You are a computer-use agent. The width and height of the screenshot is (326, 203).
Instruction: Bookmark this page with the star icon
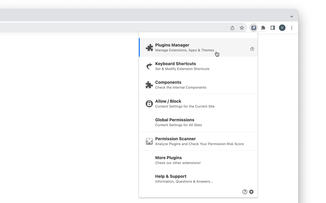click(x=242, y=28)
